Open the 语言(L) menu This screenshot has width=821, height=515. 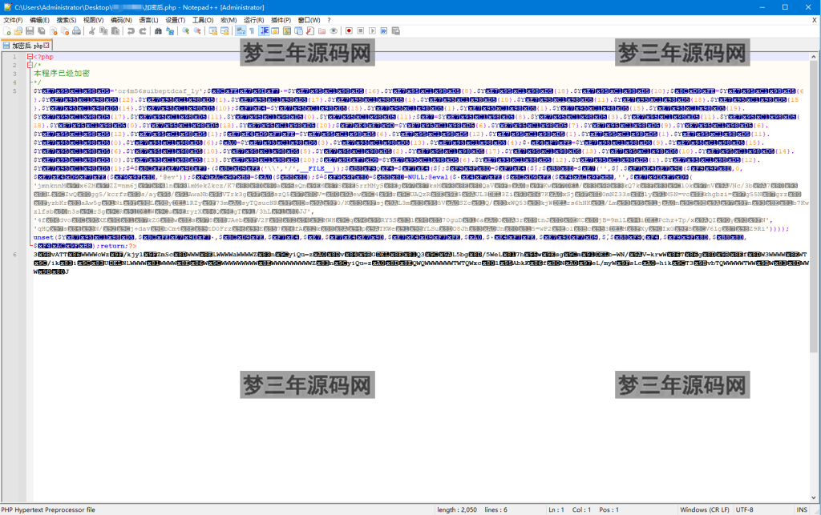[x=148, y=20]
